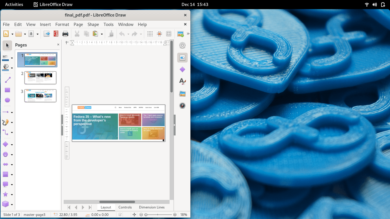Click the Export as PDF icon
The width and height of the screenshot is (390, 219).
coord(56,34)
